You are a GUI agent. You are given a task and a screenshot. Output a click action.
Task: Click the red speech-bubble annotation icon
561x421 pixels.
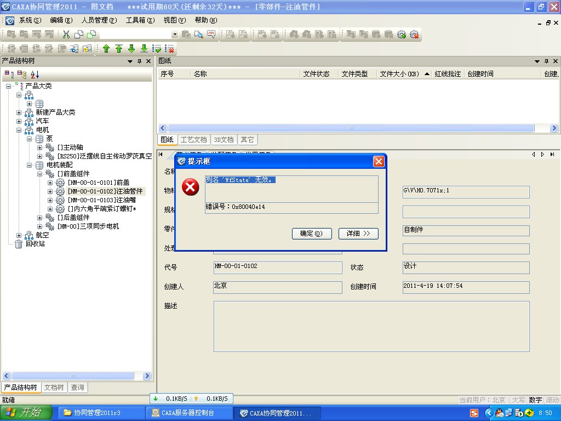tap(211, 35)
